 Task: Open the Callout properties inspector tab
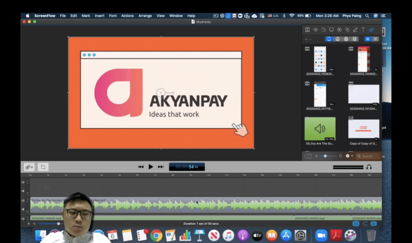pos(339,30)
